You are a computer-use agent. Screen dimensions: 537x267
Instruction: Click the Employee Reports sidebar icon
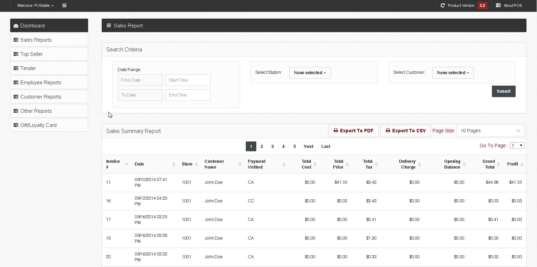pos(16,83)
